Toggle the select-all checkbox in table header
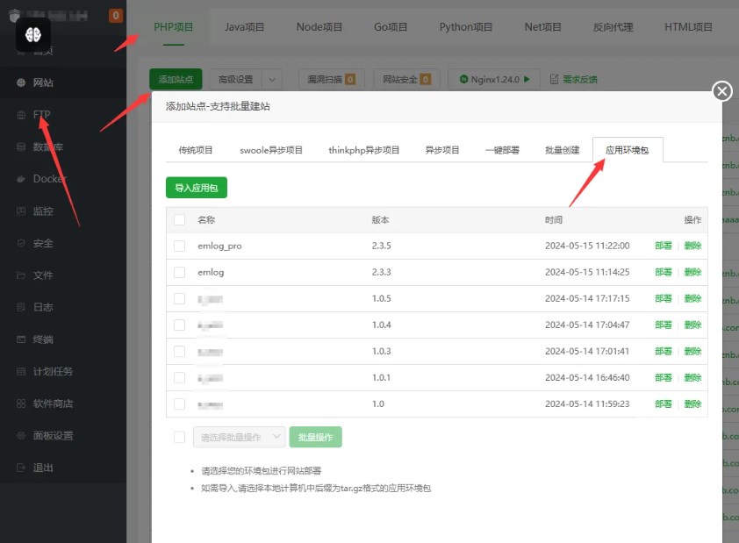739x543 pixels. [179, 220]
